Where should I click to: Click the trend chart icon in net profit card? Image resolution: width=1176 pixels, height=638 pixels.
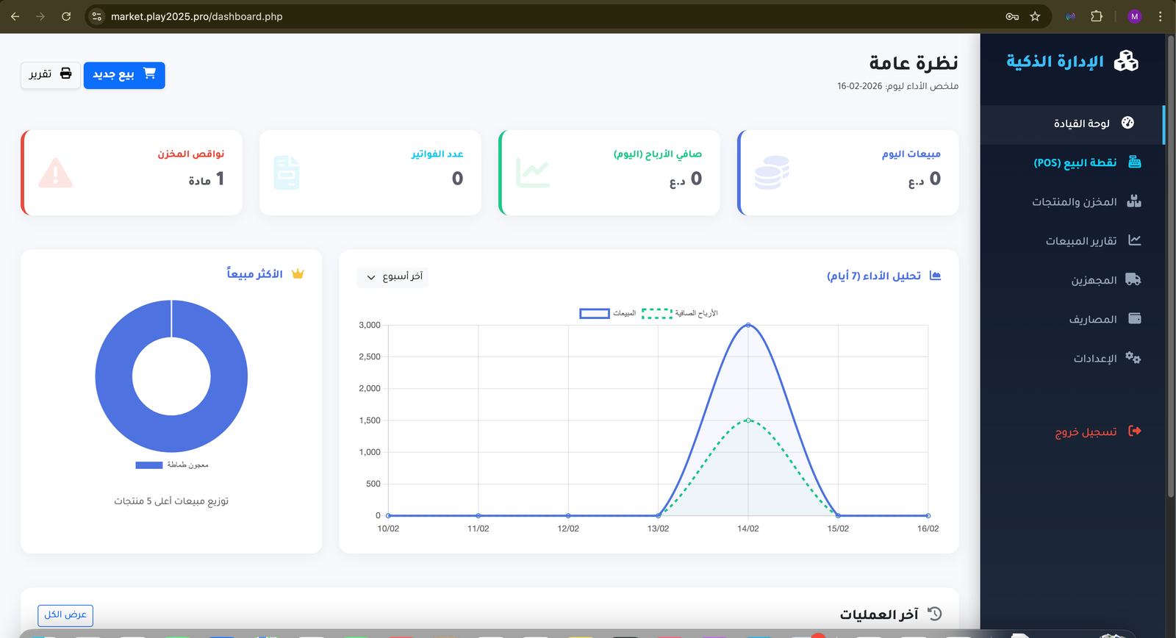click(533, 173)
